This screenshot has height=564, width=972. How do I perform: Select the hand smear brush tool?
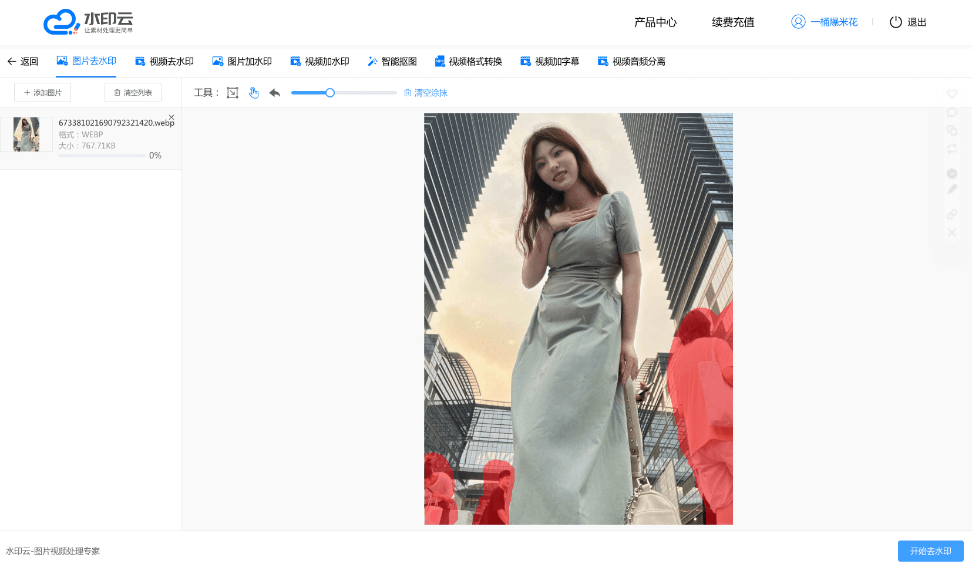pyautogui.click(x=254, y=93)
